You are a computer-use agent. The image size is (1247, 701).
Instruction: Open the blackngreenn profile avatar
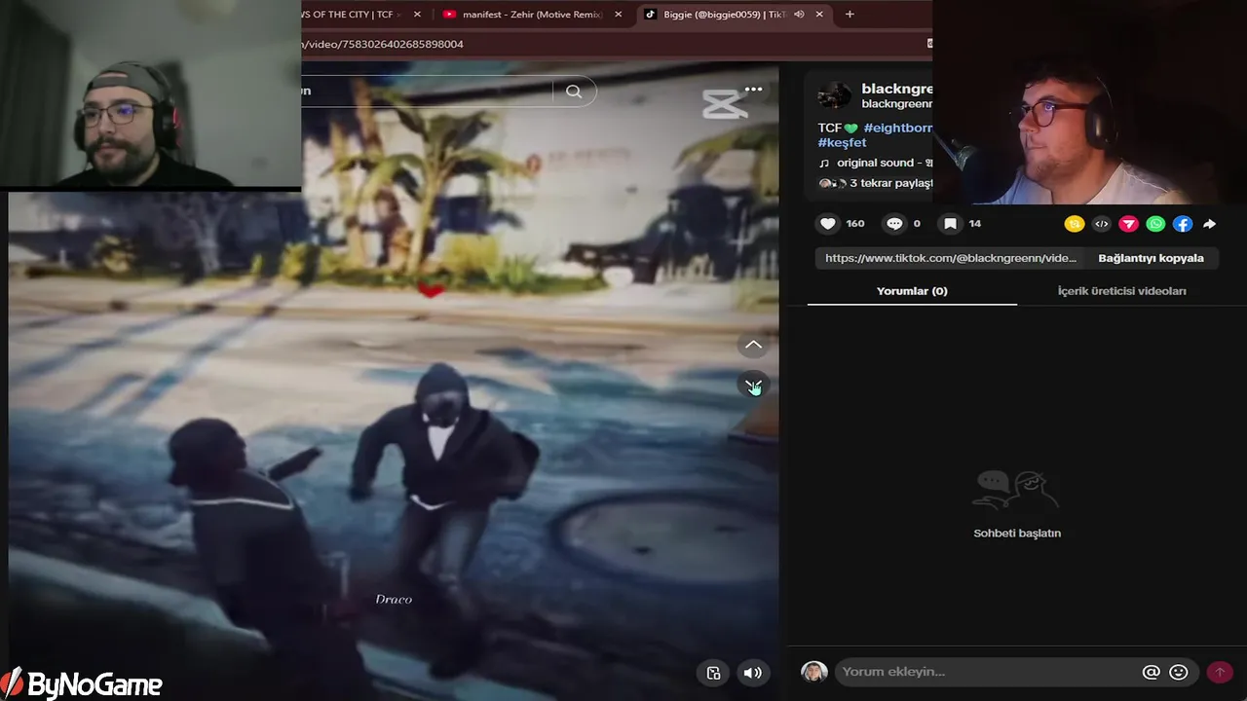point(834,95)
